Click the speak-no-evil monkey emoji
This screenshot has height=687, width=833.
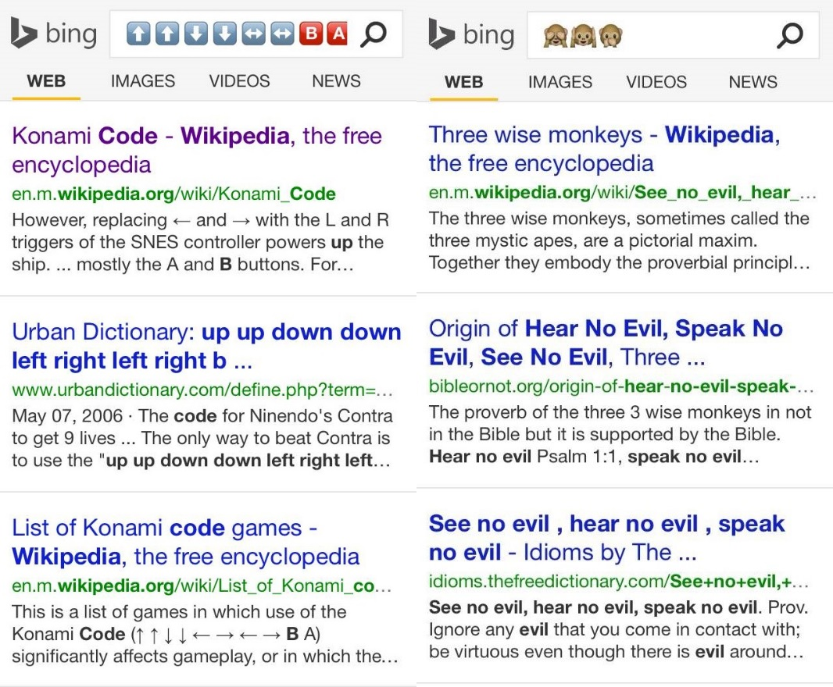610,36
